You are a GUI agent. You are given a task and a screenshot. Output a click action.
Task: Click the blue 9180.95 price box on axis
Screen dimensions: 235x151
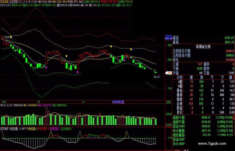click(x=168, y=38)
